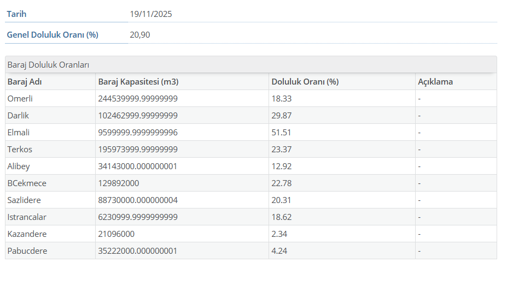Image resolution: width=507 pixels, height=304 pixels.
Task: Click the Istrancalar fill rate 18.62
Action: 282,217
